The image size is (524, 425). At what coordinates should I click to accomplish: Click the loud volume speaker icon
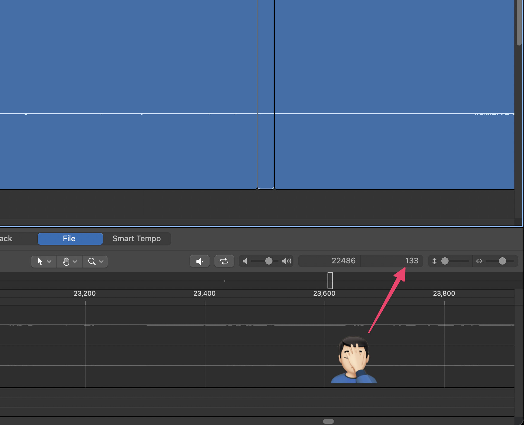point(286,261)
